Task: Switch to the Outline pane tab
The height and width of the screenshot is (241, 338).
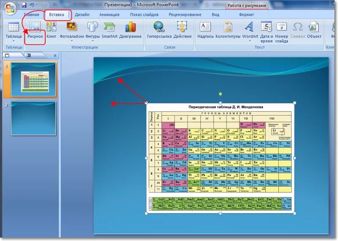Action: 29,55
